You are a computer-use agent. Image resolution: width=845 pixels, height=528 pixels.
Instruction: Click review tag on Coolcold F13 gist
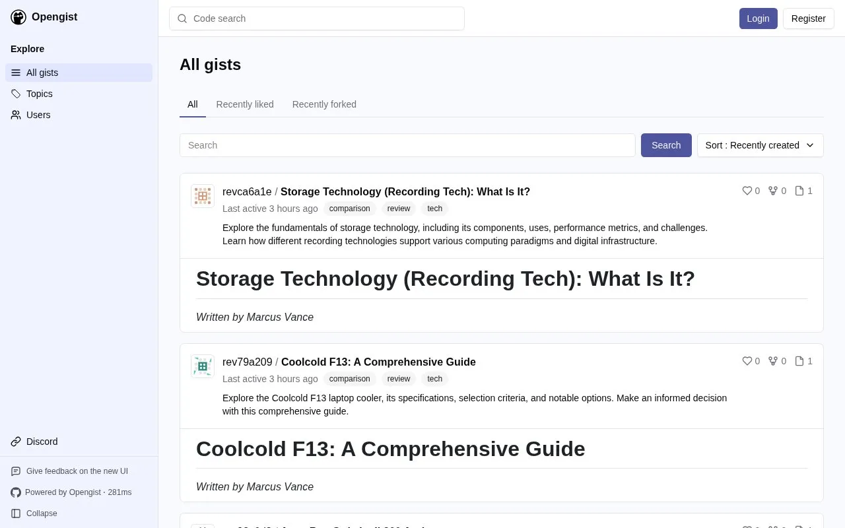[x=399, y=379]
